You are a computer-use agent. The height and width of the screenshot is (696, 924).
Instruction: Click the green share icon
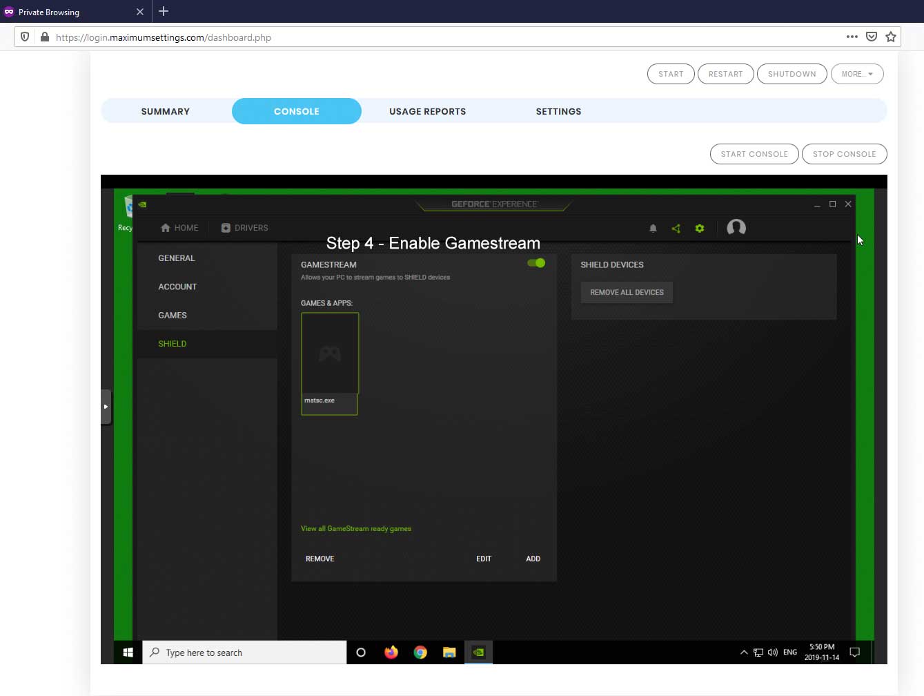tap(676, 229)
